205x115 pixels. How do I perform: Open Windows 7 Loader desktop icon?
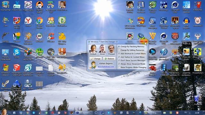pyautogui.click(x=5, y=70)
